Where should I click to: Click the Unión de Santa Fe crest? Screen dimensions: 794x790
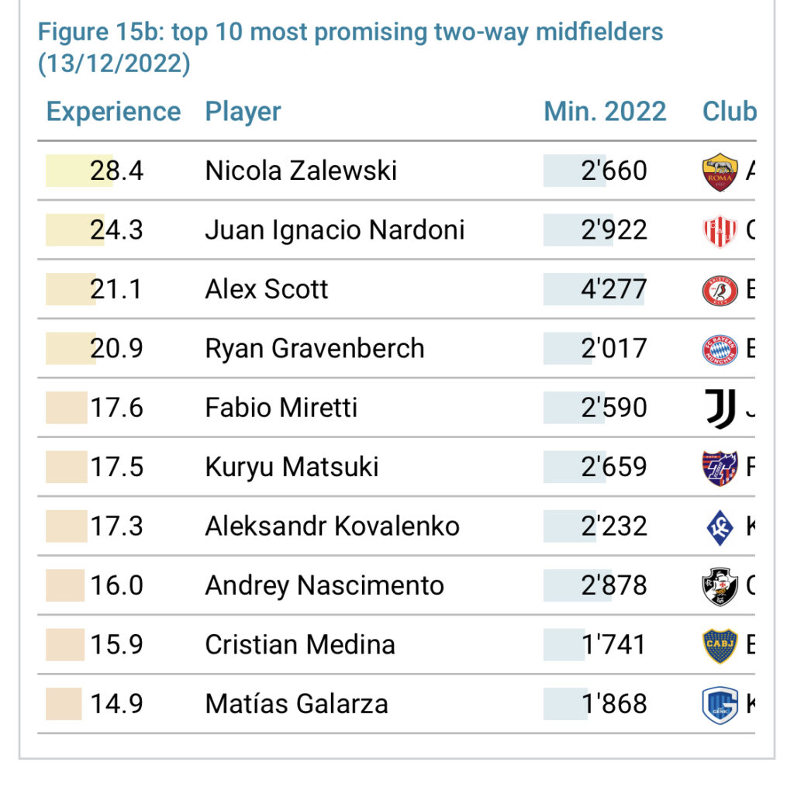pyautogui.click(x=719, y=230)
